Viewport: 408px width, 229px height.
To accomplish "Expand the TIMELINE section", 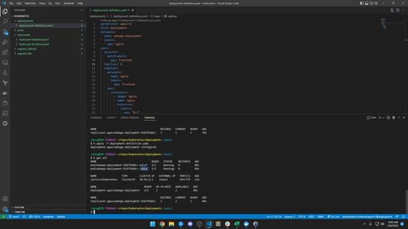I will 20,212.
